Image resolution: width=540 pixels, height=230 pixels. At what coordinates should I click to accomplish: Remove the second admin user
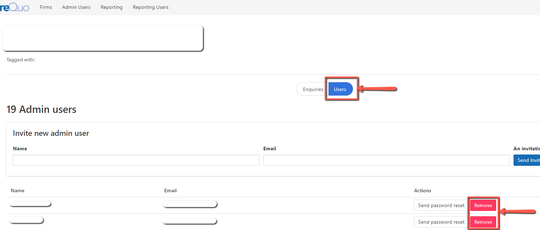pos(483,222)
